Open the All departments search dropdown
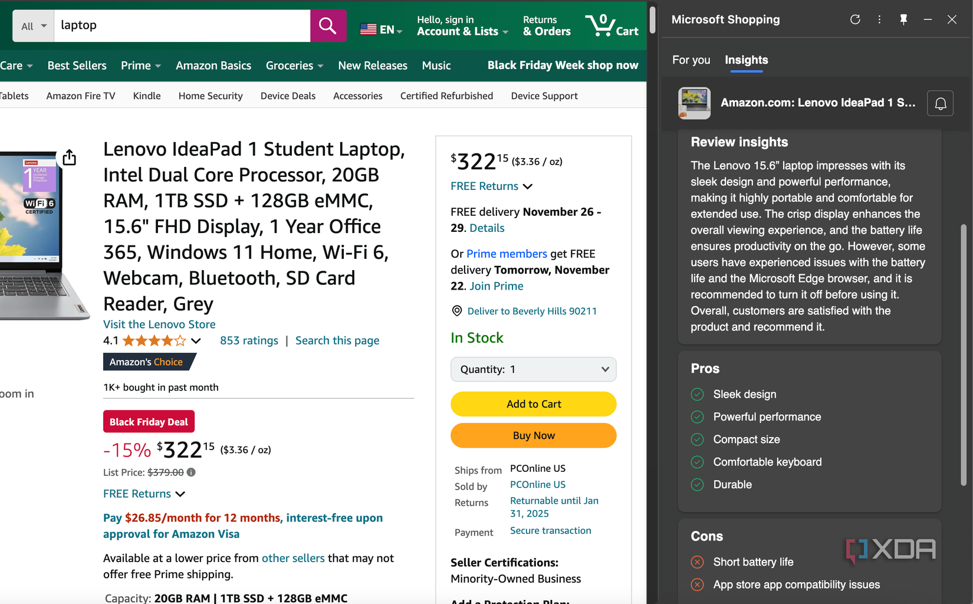 [34, 26]
